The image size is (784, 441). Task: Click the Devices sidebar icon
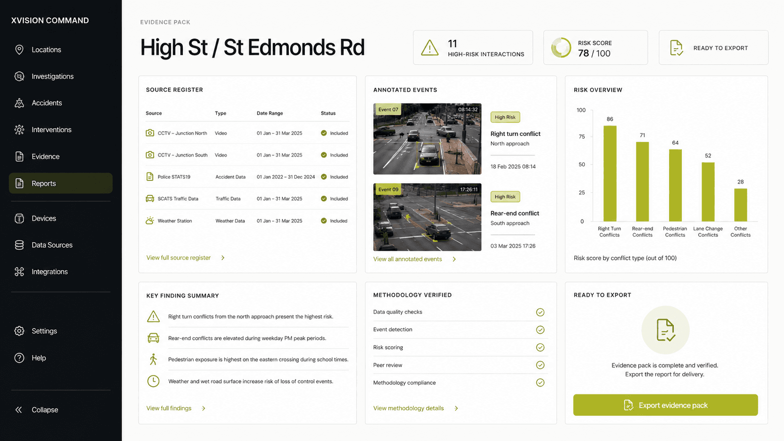[x=19, y=218]
